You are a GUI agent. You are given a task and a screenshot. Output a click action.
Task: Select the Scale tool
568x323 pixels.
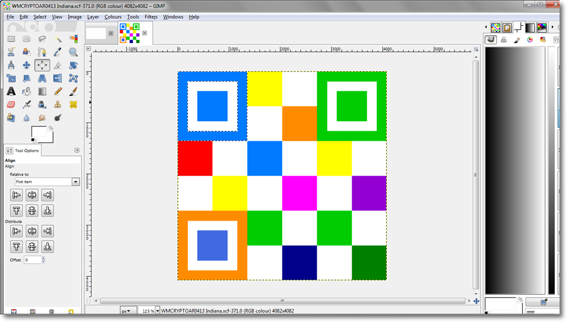[11, 78]
